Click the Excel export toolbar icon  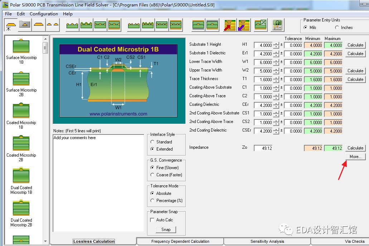(x=261, y=25)
